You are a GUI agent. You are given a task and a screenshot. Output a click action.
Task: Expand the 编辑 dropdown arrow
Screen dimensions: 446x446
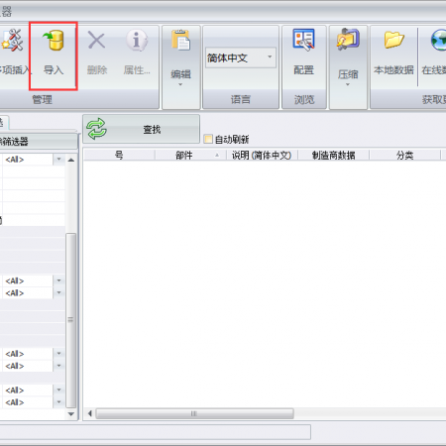(x=180, y=84)
